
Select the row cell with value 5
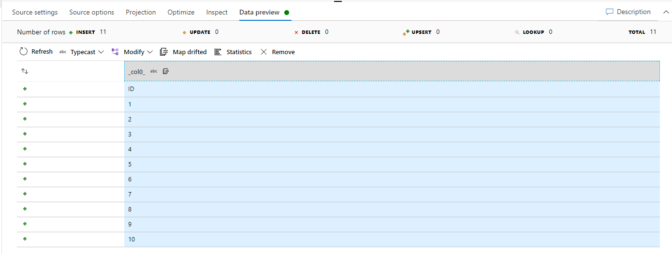pyautogui.click(x=130, y=164)
